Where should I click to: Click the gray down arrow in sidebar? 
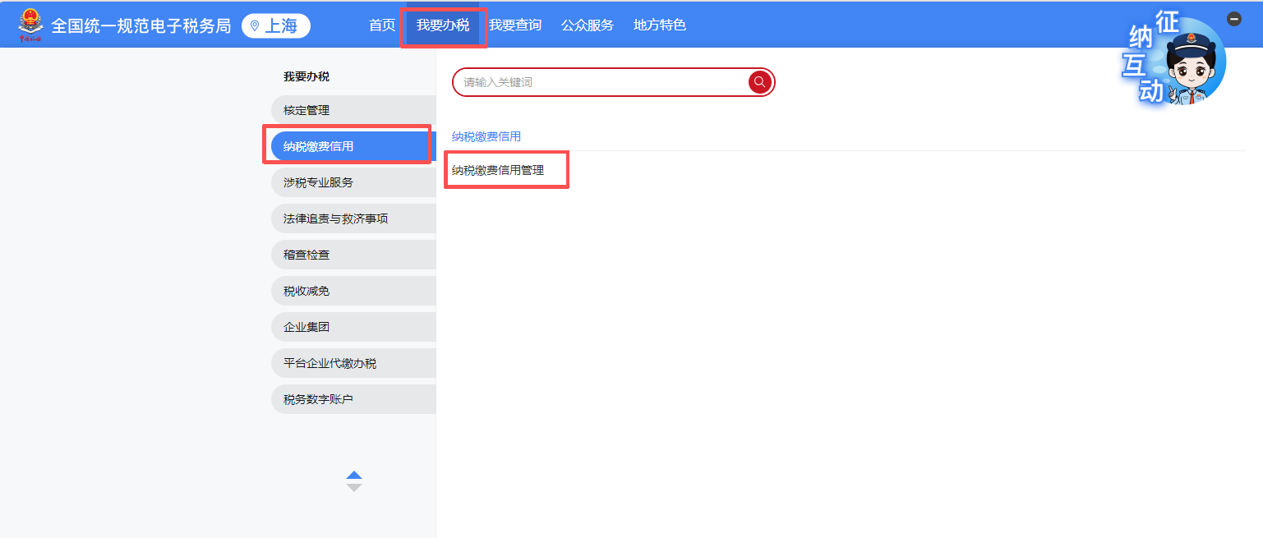pyautogui.click(x=354, y=488)
